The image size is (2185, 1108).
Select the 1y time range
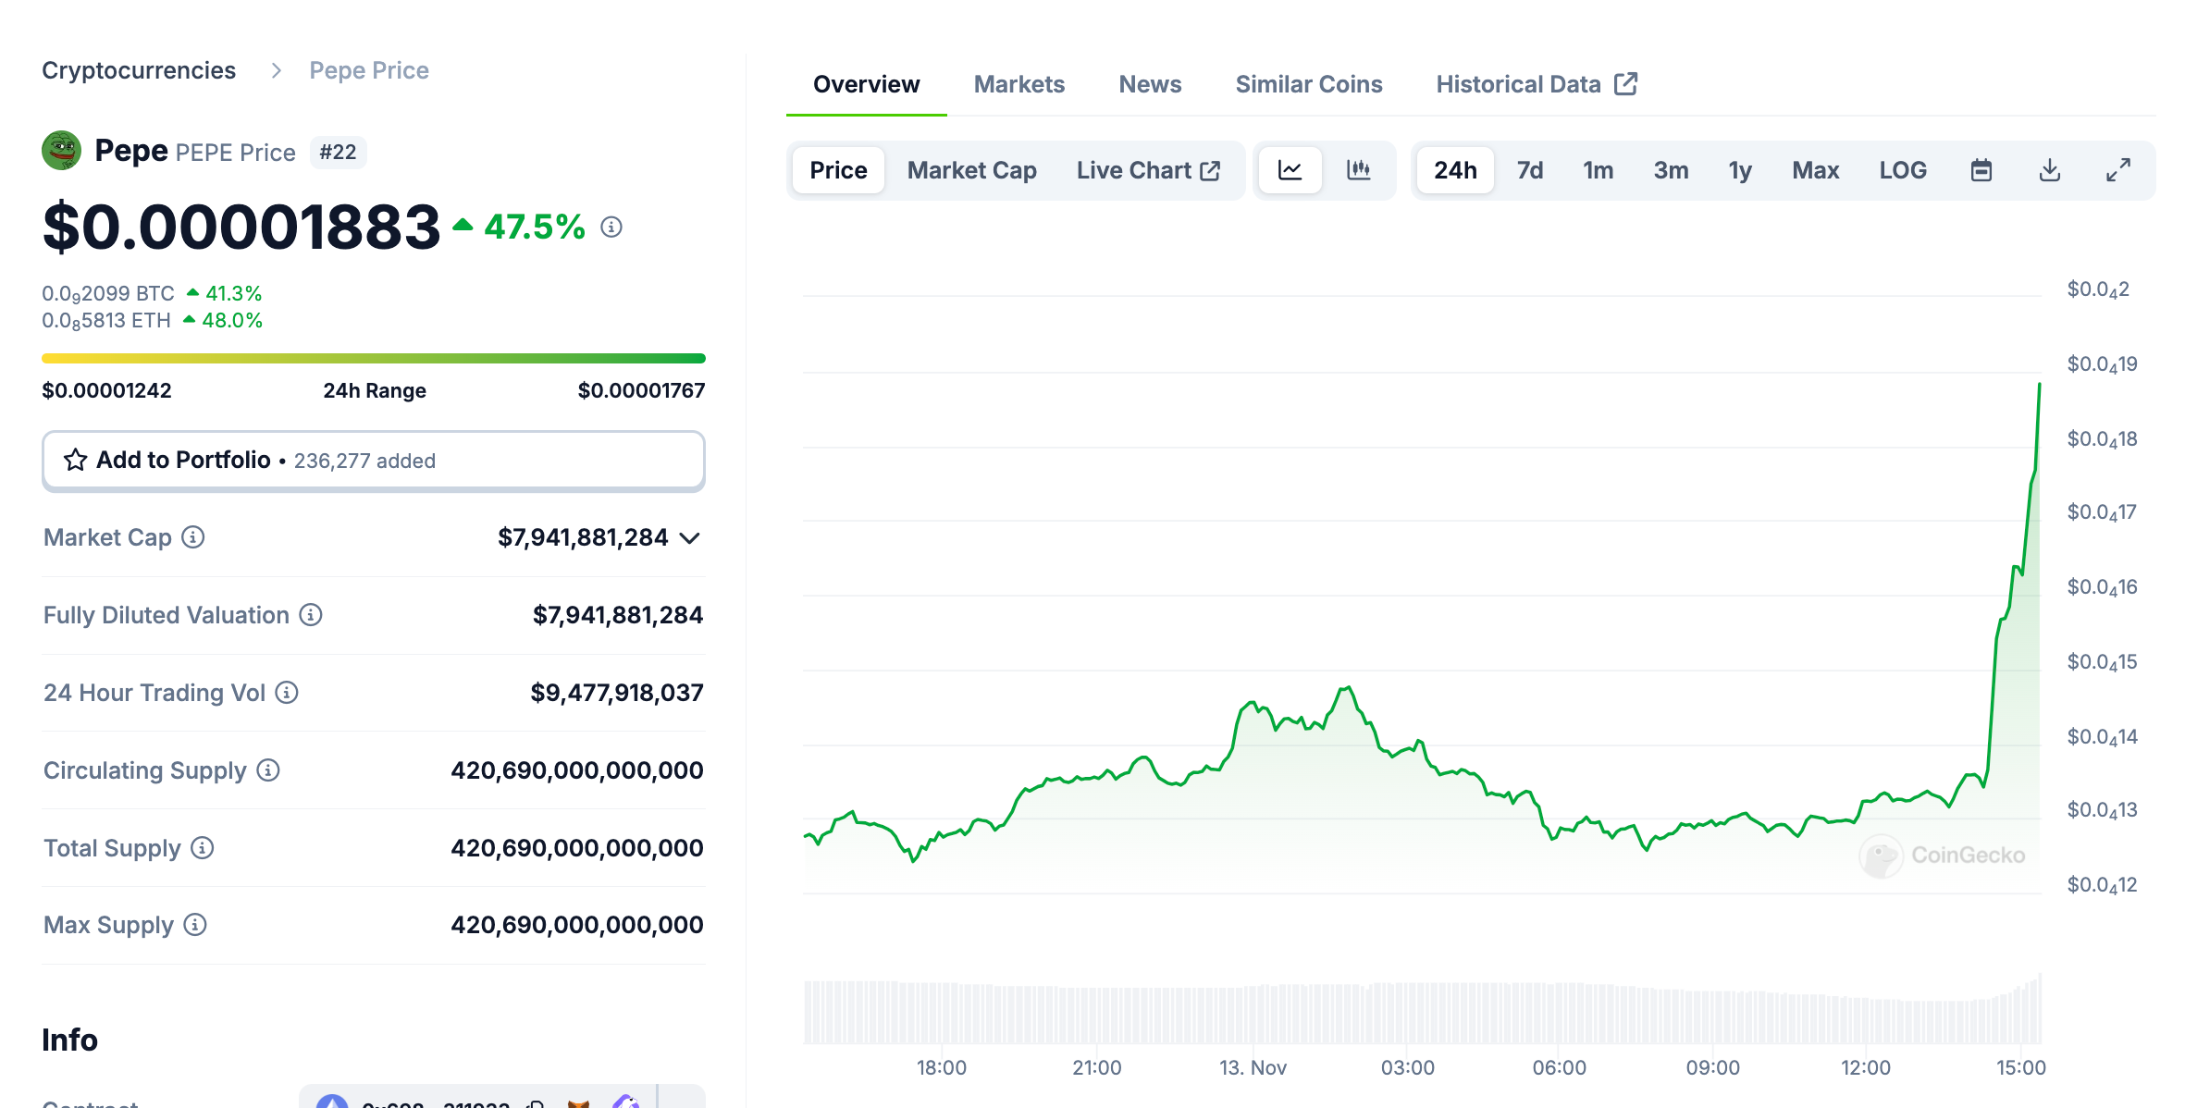(x=1740, y=170)
